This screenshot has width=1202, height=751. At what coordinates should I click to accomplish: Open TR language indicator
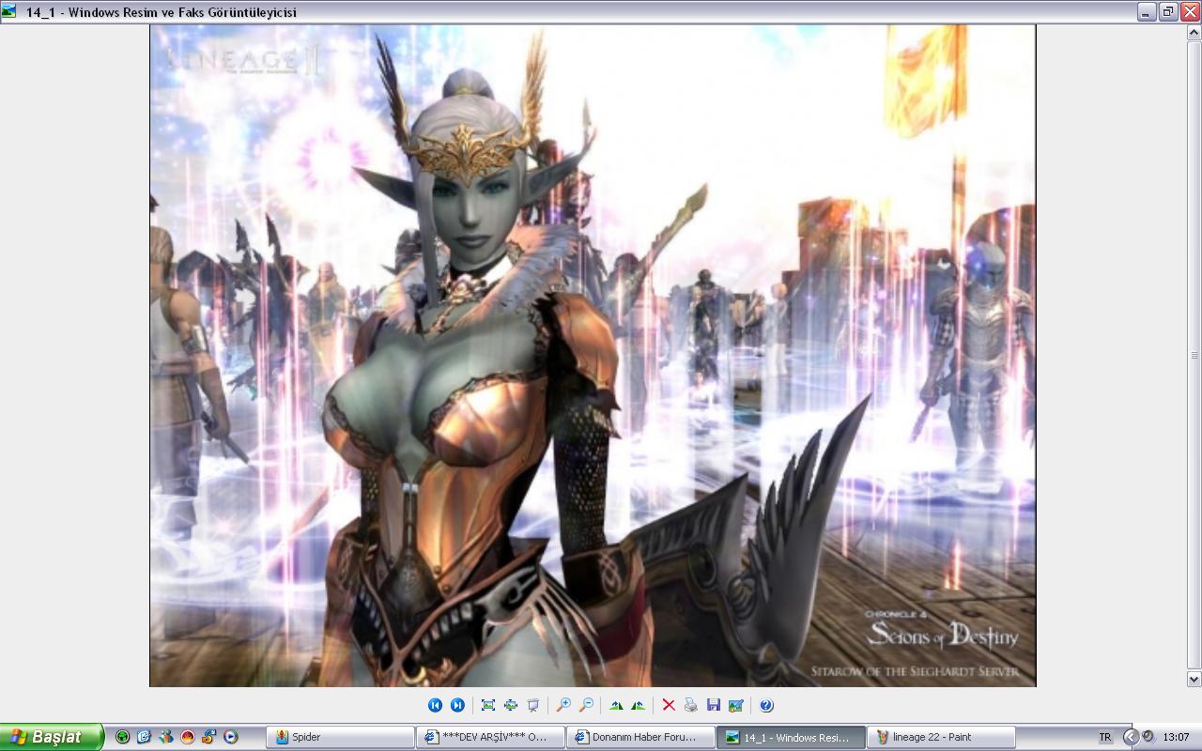coord(1105,738)
